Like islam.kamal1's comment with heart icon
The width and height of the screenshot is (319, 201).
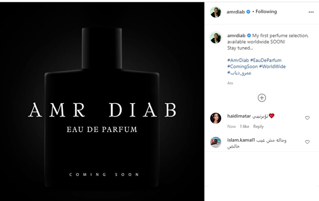[x=307, y=142]
